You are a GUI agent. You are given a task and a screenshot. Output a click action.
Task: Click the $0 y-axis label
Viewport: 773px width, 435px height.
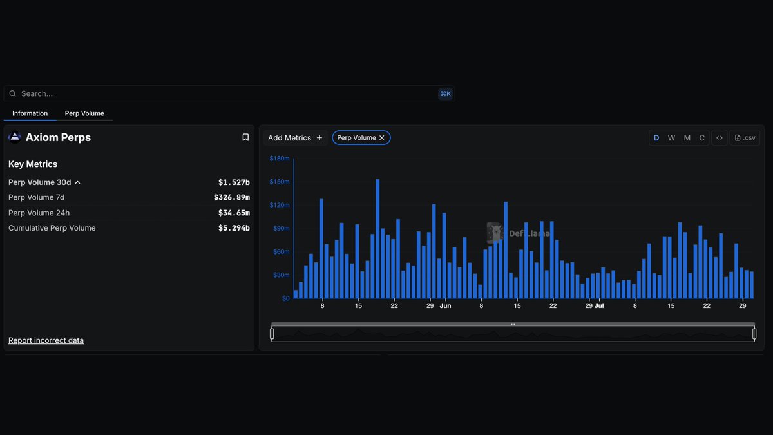(285, 298)
